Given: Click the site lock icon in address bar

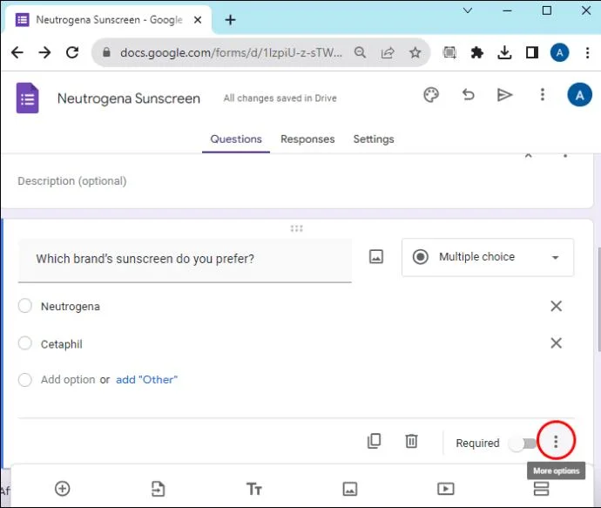Looking at the screenshot, I should 106,52.
